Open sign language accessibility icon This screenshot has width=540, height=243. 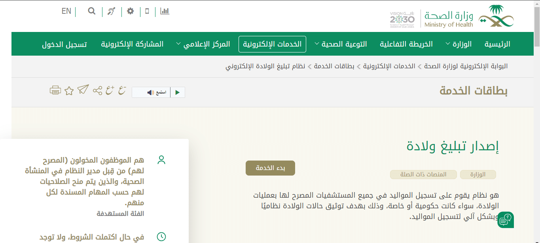coord(112,11)
